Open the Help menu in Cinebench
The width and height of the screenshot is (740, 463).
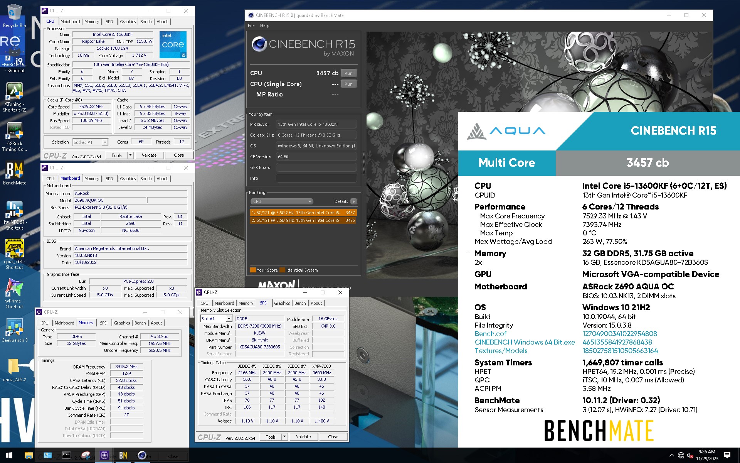[264, 25]
